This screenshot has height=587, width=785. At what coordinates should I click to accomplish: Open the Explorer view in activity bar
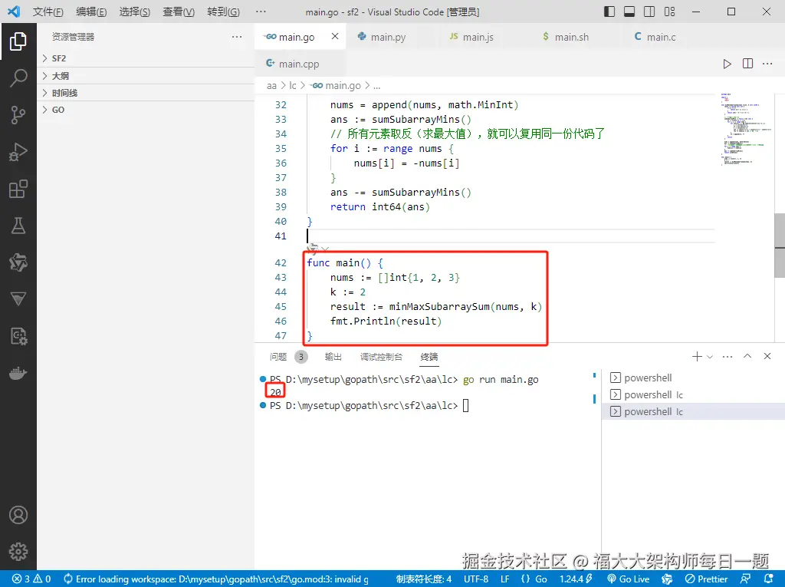point(18,41)
